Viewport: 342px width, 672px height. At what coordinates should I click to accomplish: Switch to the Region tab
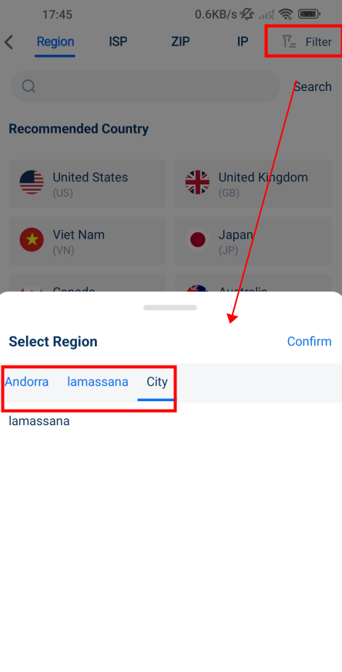point(55,42)
